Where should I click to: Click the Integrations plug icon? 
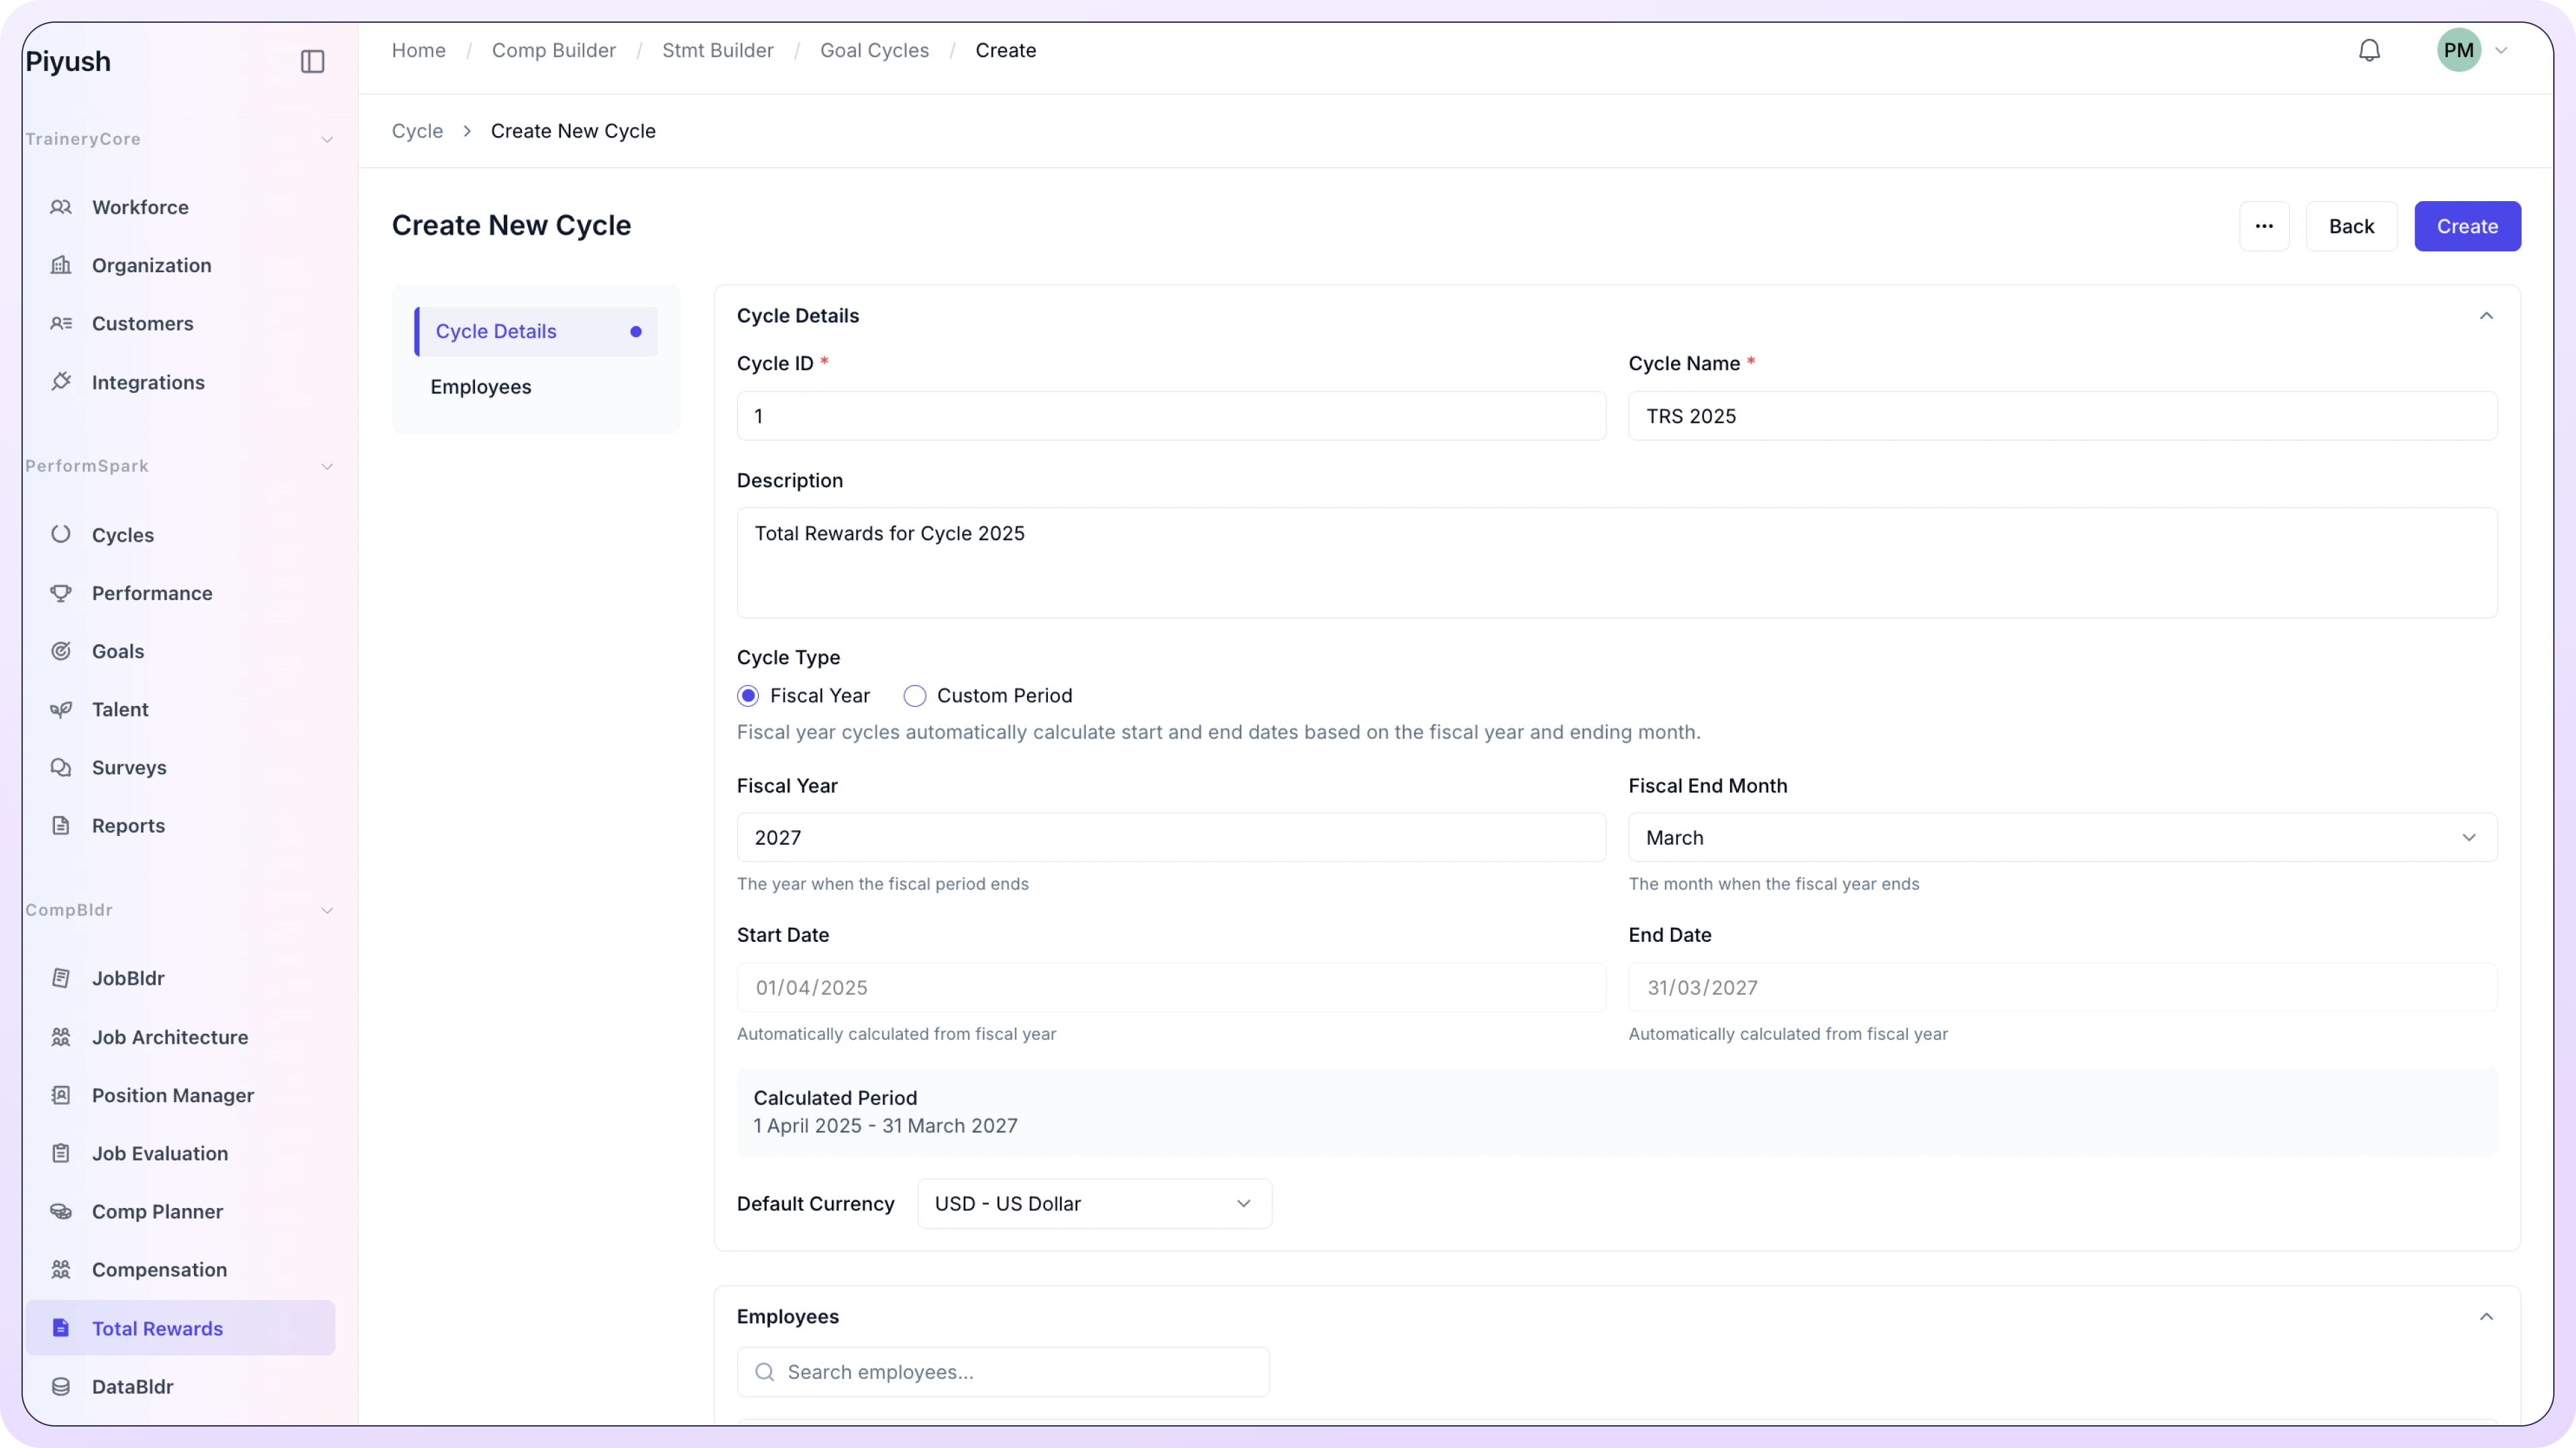tap(61, 381)
